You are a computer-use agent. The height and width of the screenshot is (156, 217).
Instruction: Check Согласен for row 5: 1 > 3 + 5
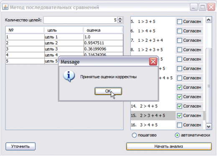179,22
